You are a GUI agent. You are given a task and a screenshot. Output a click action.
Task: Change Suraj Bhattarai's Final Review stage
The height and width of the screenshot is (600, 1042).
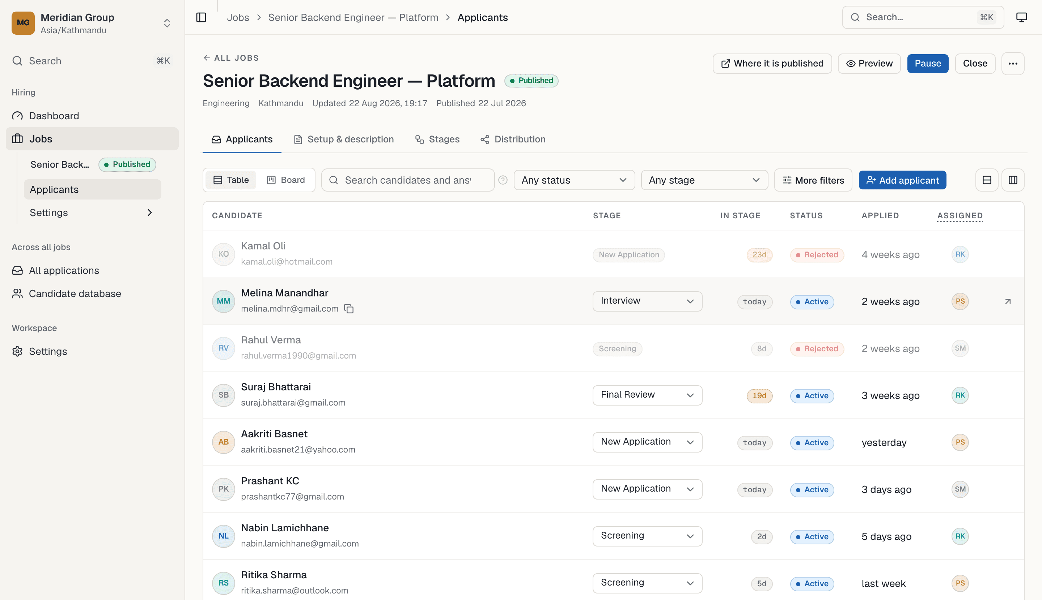coord(647,395)
